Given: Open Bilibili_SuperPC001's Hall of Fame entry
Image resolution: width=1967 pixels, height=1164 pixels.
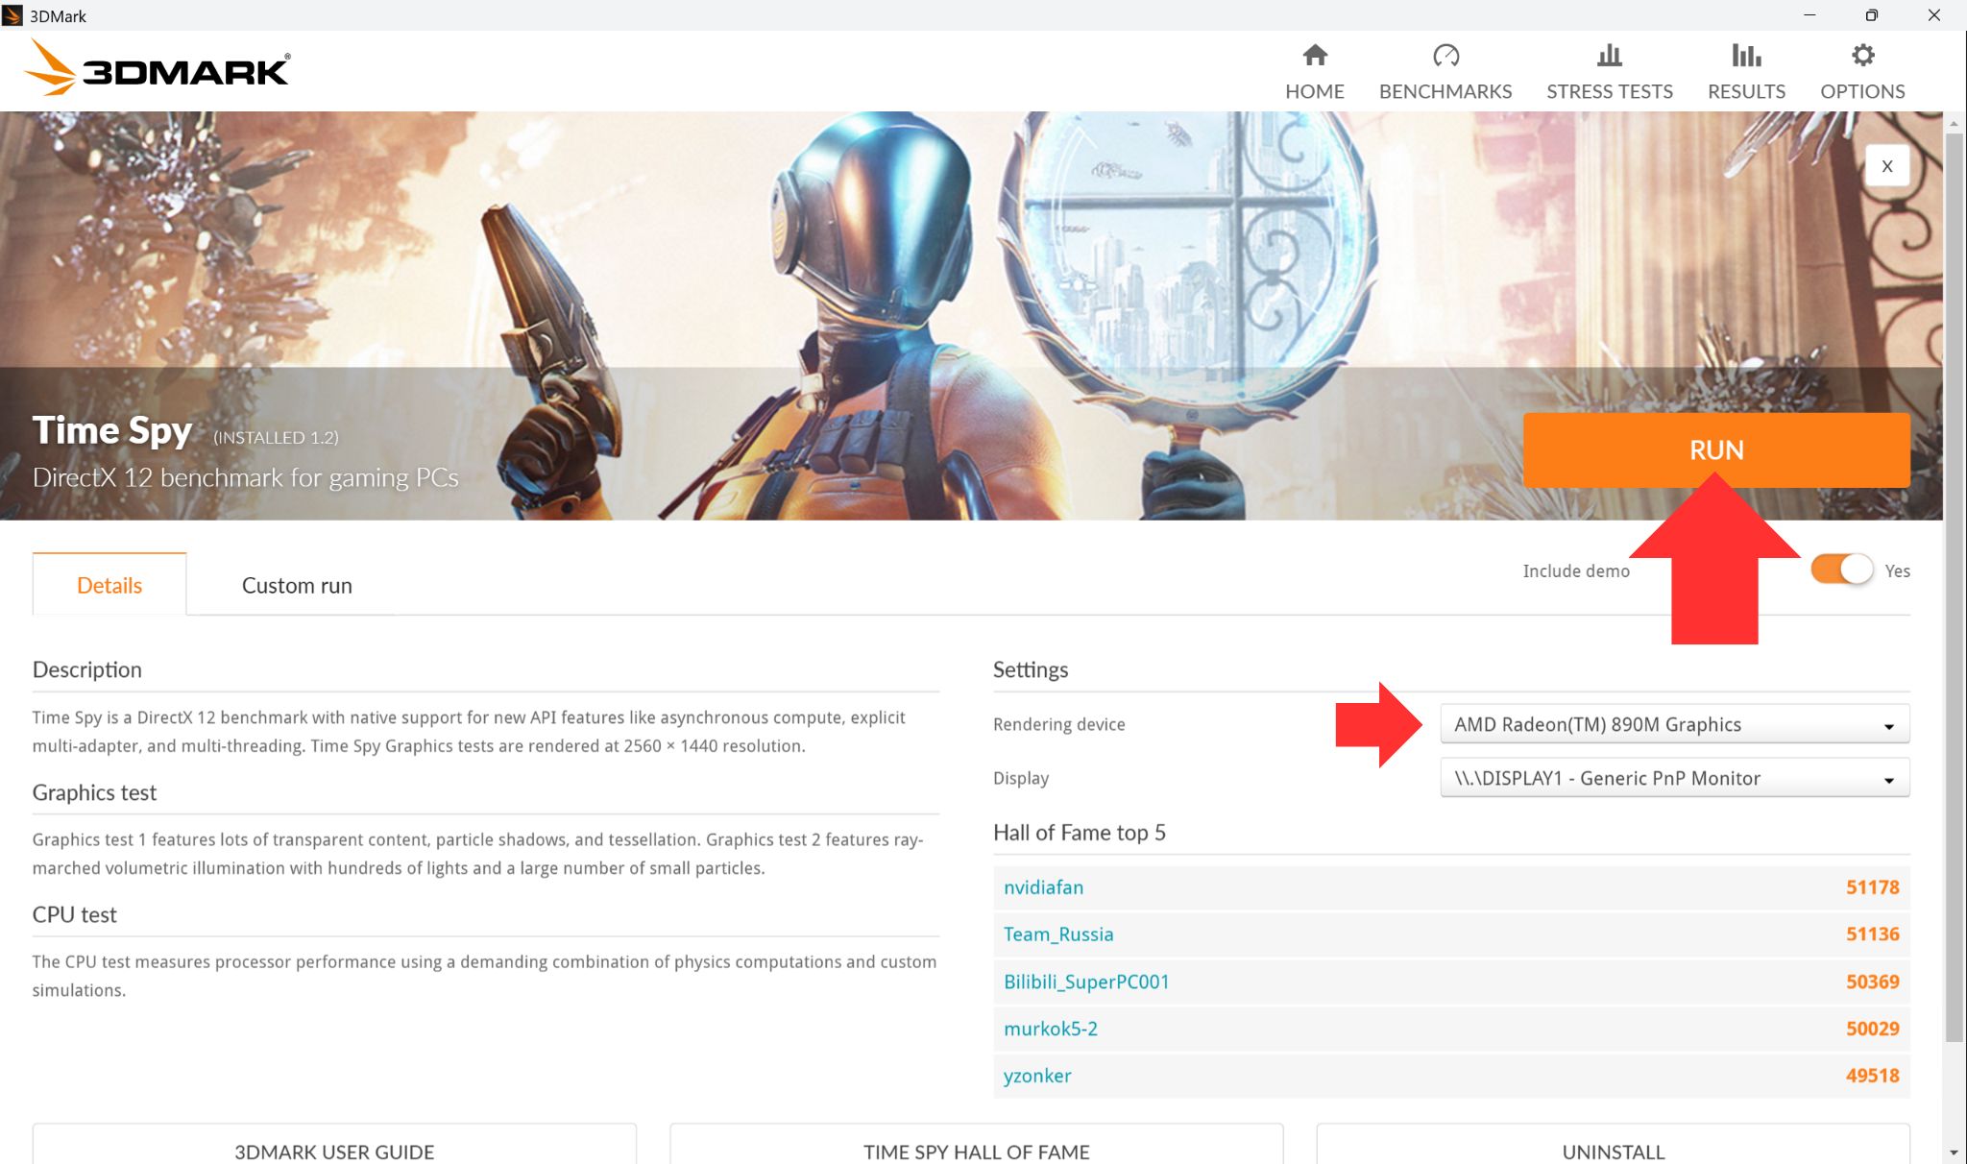Looking at the screenshot, I should tap(1086, 982).
